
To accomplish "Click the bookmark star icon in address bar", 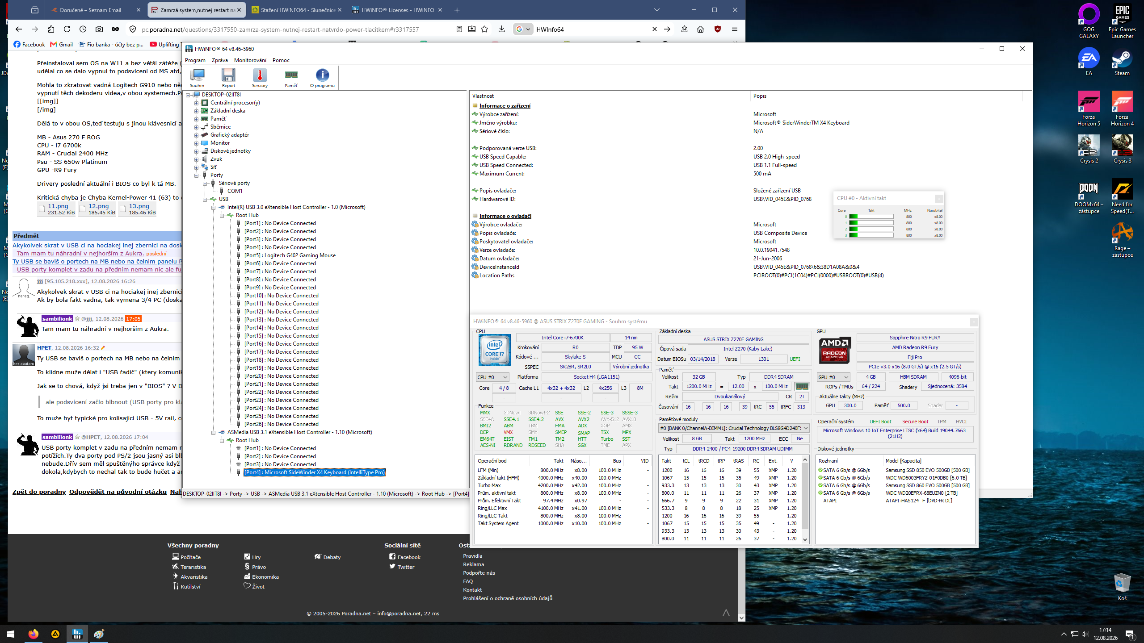I will click(x=484, y=29).
